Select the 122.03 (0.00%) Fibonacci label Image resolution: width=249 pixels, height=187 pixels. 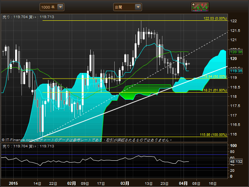pos(215,19)
